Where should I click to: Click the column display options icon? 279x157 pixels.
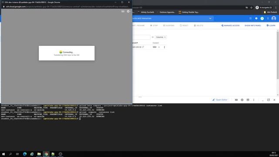pos(153,37)
